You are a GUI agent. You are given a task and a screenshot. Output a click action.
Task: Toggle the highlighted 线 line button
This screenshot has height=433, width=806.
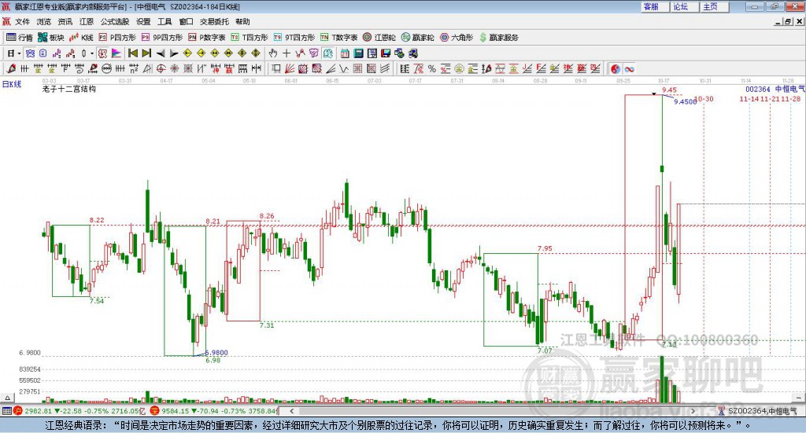[327, 53]
